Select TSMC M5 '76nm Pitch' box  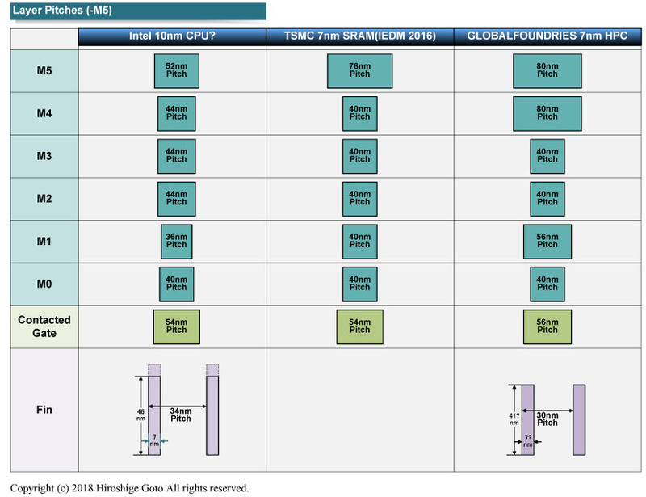click(x=359, y=70)
